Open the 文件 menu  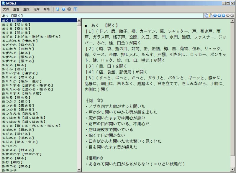click(x=6, y=9)
